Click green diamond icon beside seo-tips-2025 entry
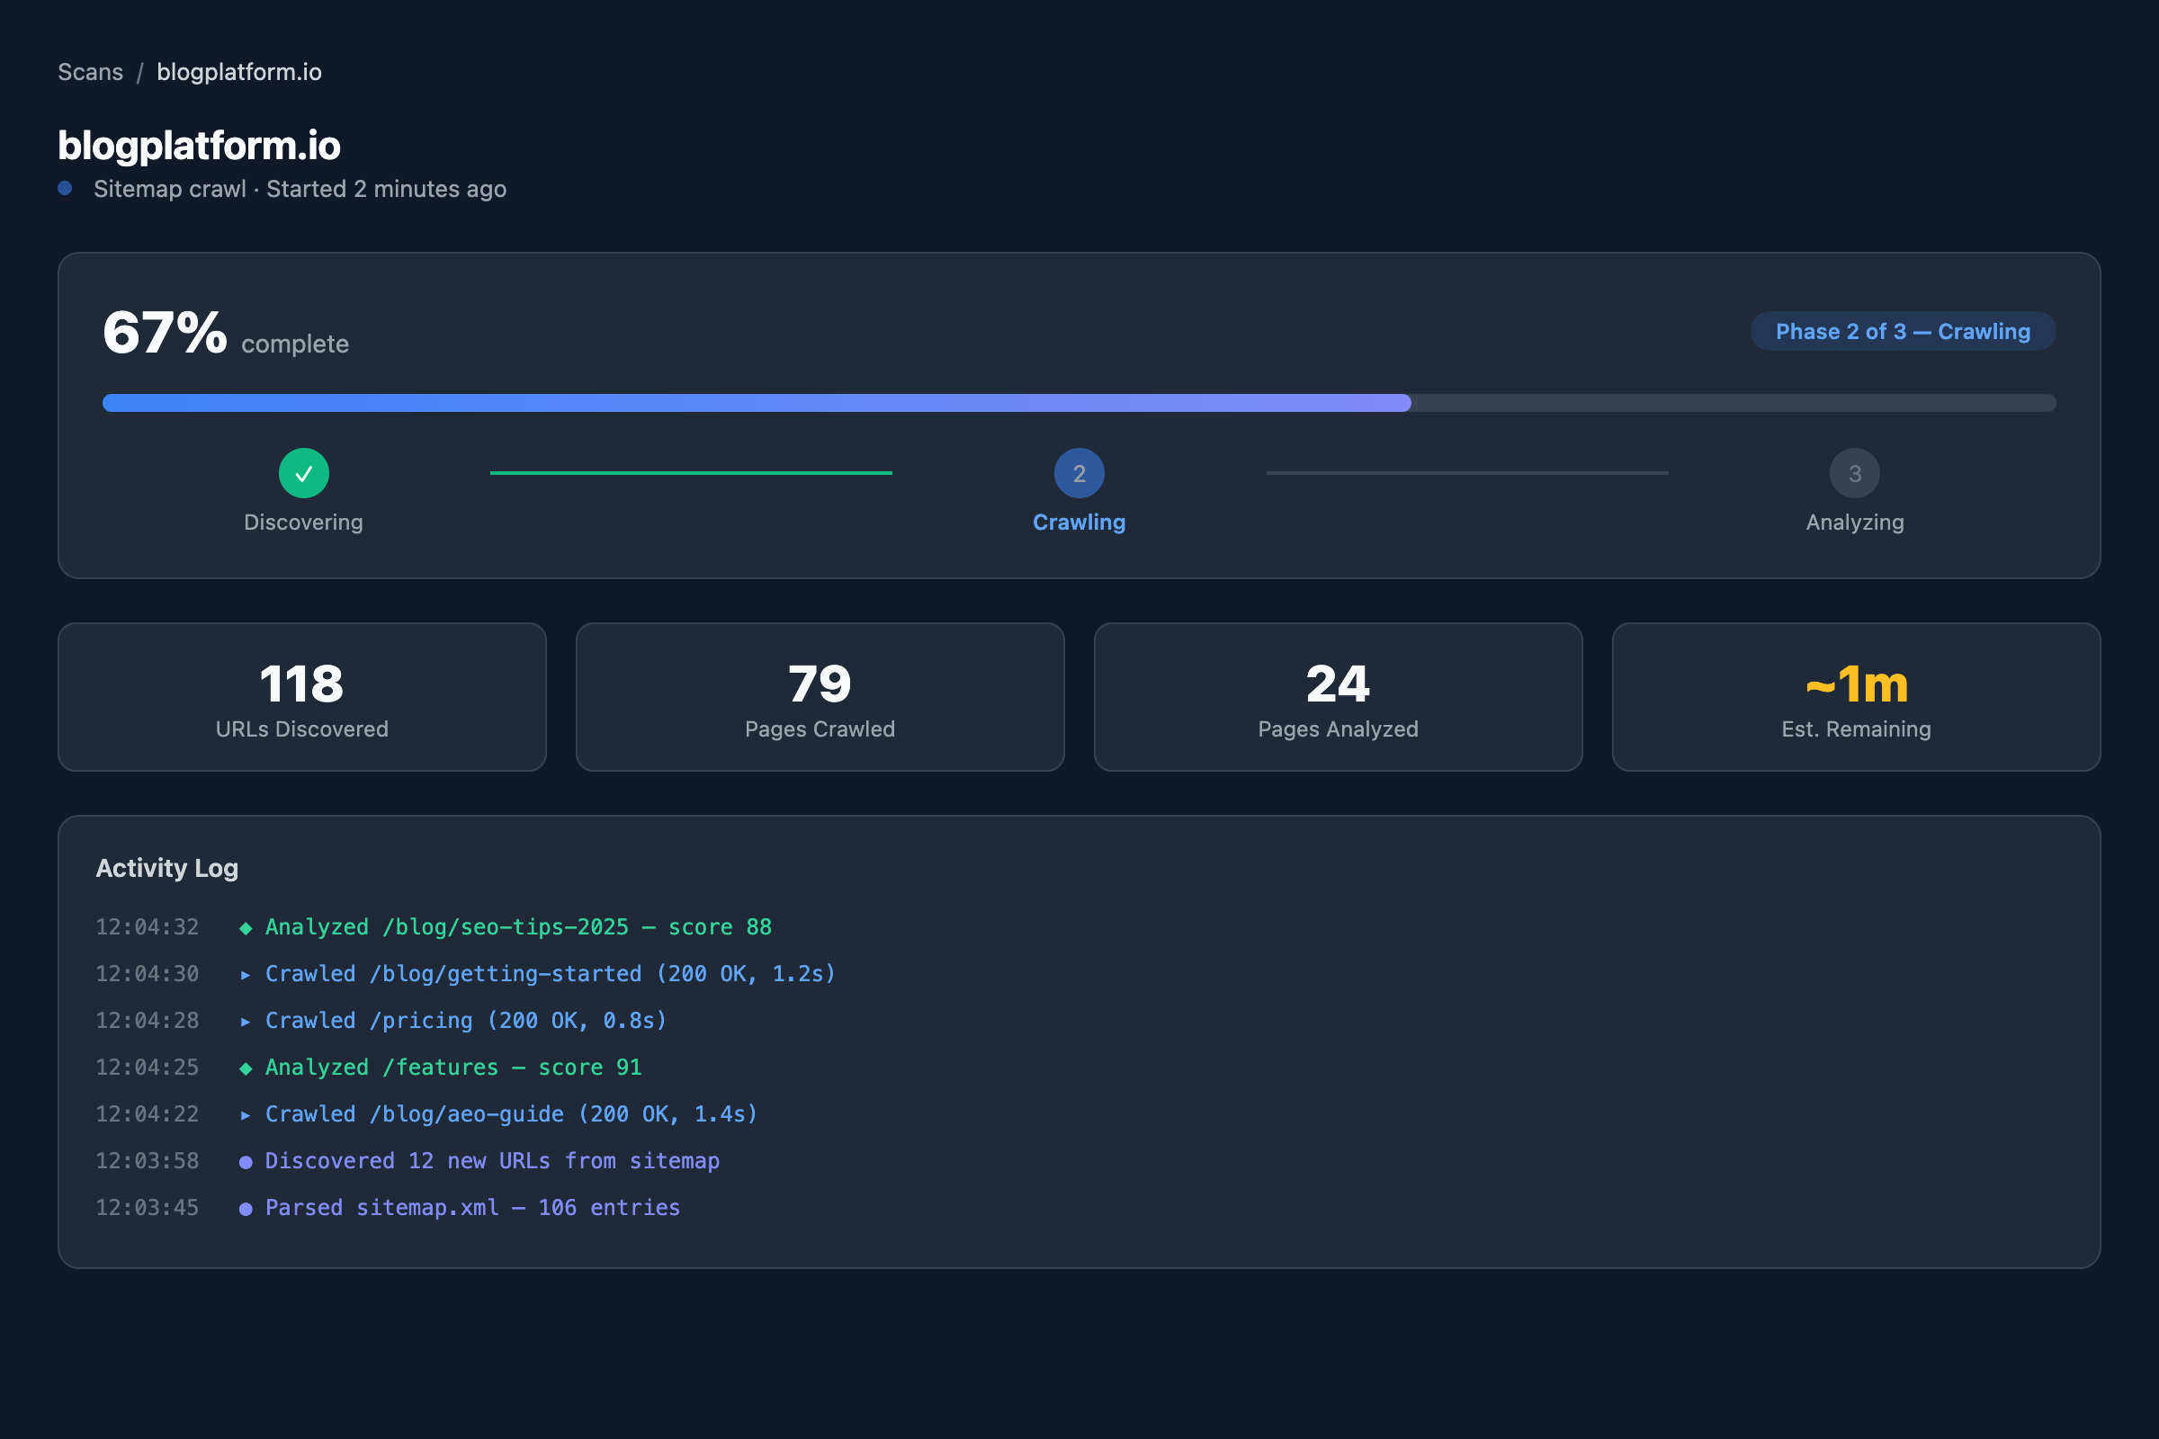This screenshot has width=2159, height=1439. click(x=245, y=928)
